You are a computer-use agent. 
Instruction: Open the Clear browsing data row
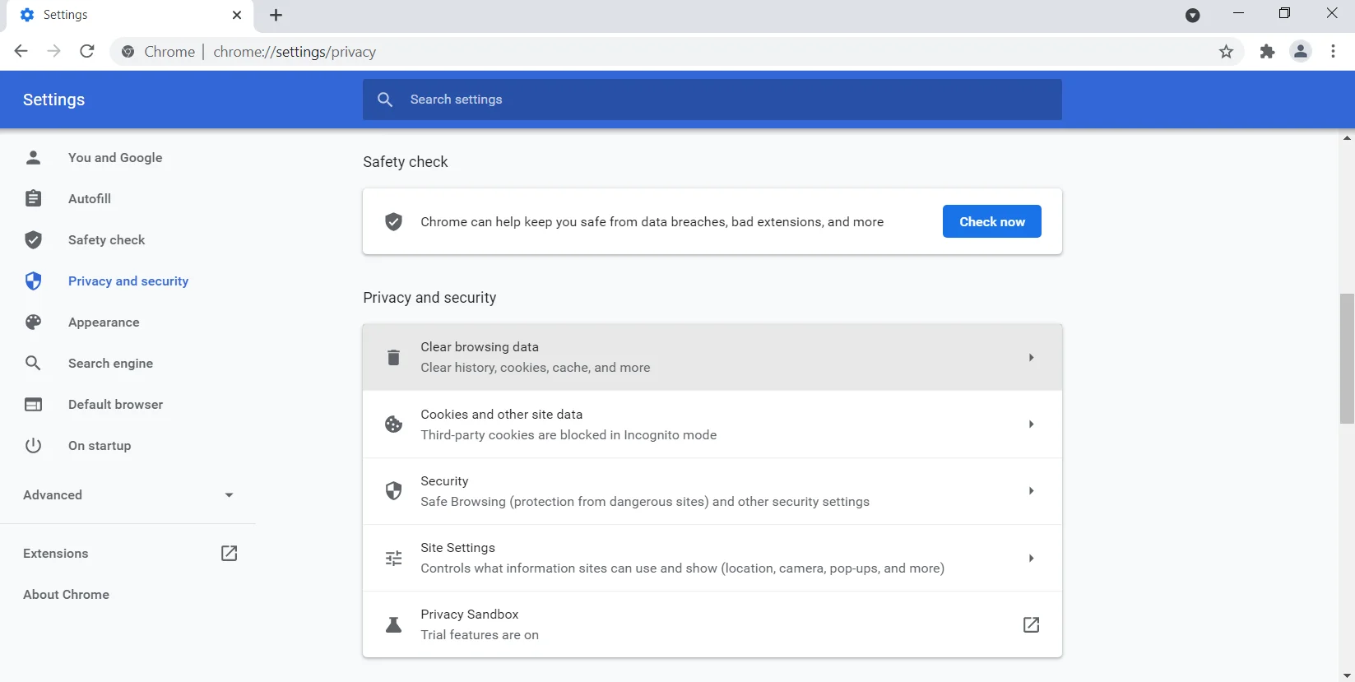(x=712, y=357)
